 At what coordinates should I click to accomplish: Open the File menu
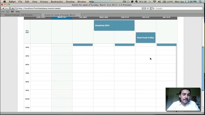(x=20, y=2)
